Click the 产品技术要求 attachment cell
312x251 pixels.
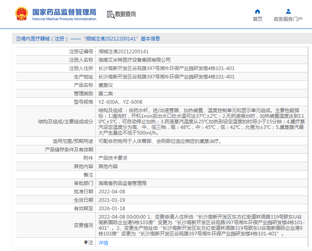[x=113, y=158]
